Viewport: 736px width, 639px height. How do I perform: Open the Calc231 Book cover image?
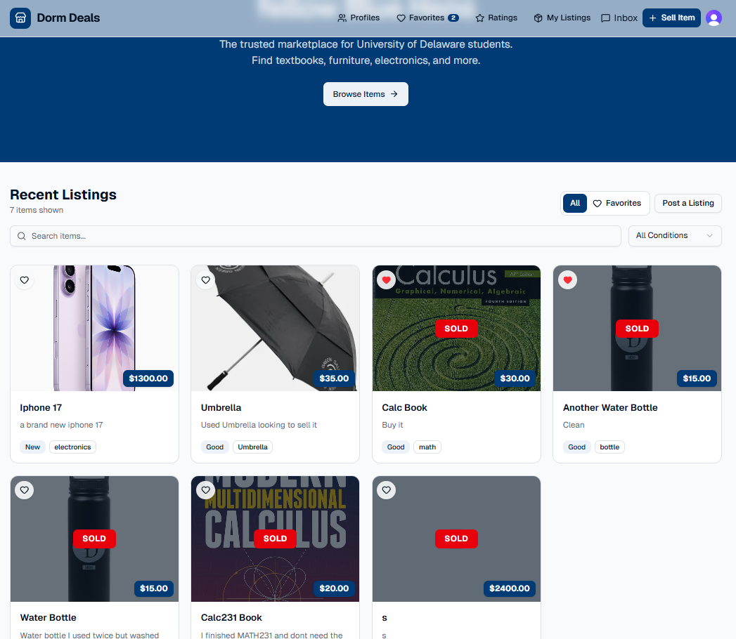pos(275,539)
